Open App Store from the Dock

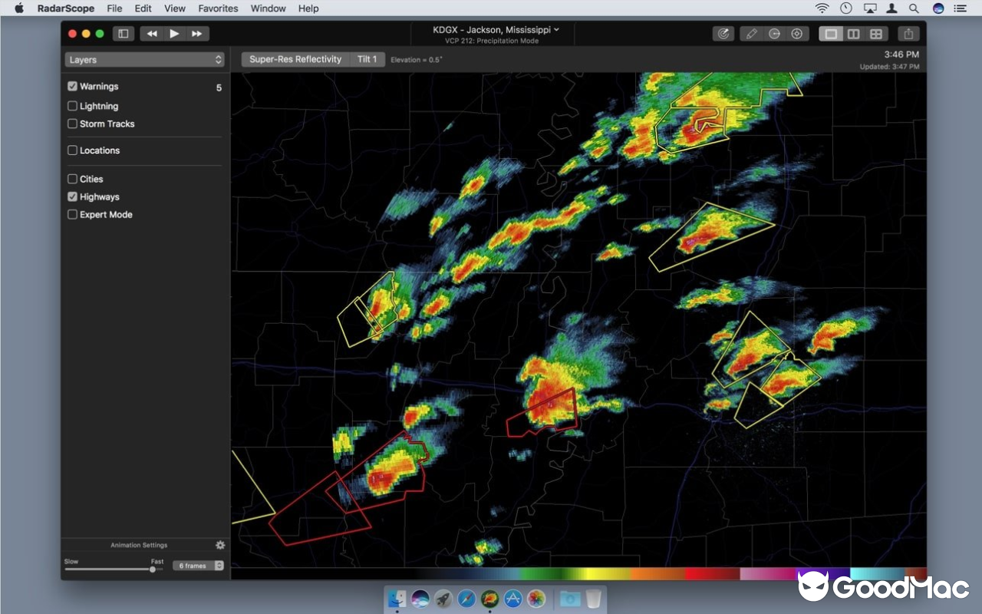pyautogui.click(x=512, y=599)
